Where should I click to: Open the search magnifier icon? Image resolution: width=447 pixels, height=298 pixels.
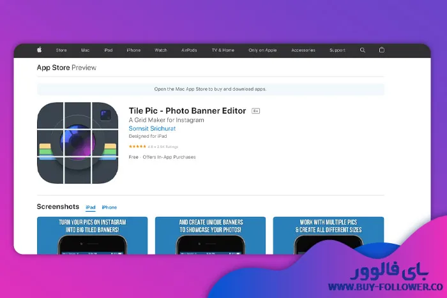[362, 50]
